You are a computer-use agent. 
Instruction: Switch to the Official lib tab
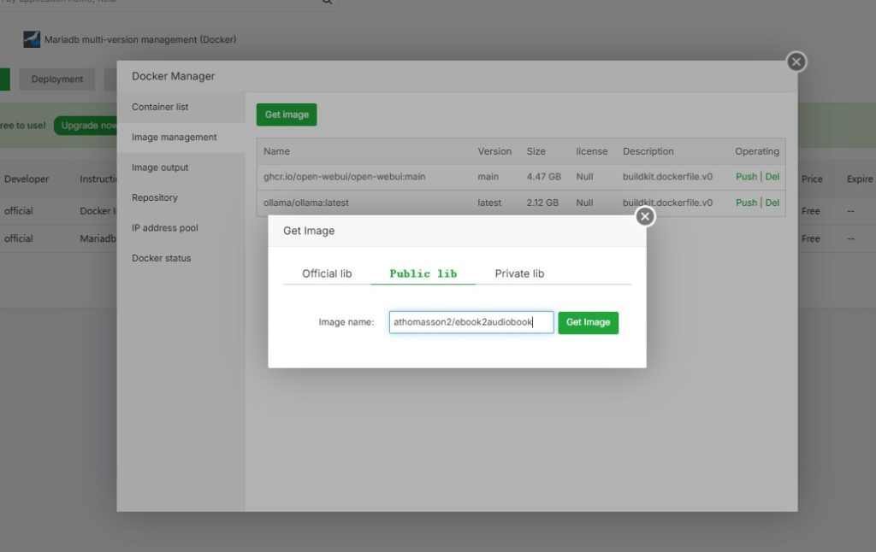coord(327,273)
